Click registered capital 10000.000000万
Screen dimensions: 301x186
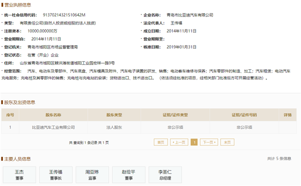pos(42,31)
